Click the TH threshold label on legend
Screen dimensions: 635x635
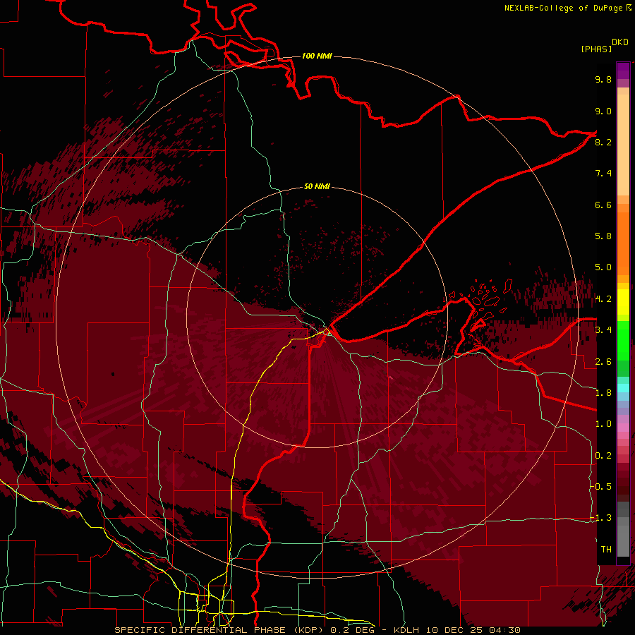pyautogui.click(x=606, y=550)
